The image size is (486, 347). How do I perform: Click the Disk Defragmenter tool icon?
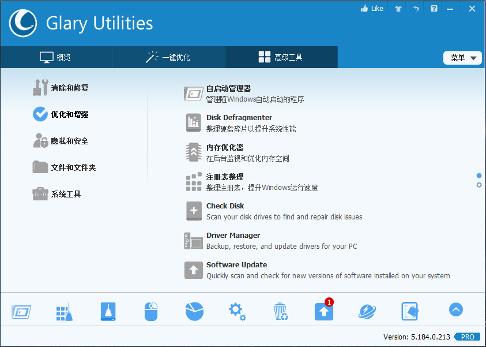[x=194, y=122]
